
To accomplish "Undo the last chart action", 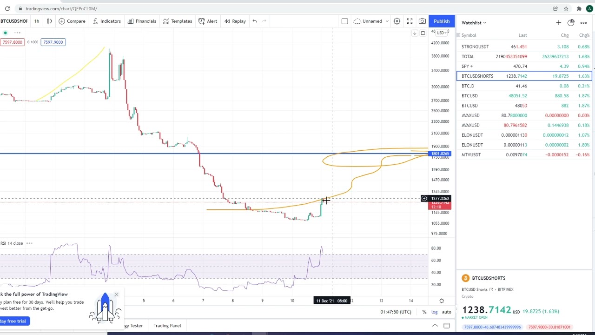I will pyautogui.click(x=255, y=21).
